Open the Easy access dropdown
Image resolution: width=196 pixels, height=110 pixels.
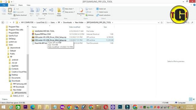point(69,12)
